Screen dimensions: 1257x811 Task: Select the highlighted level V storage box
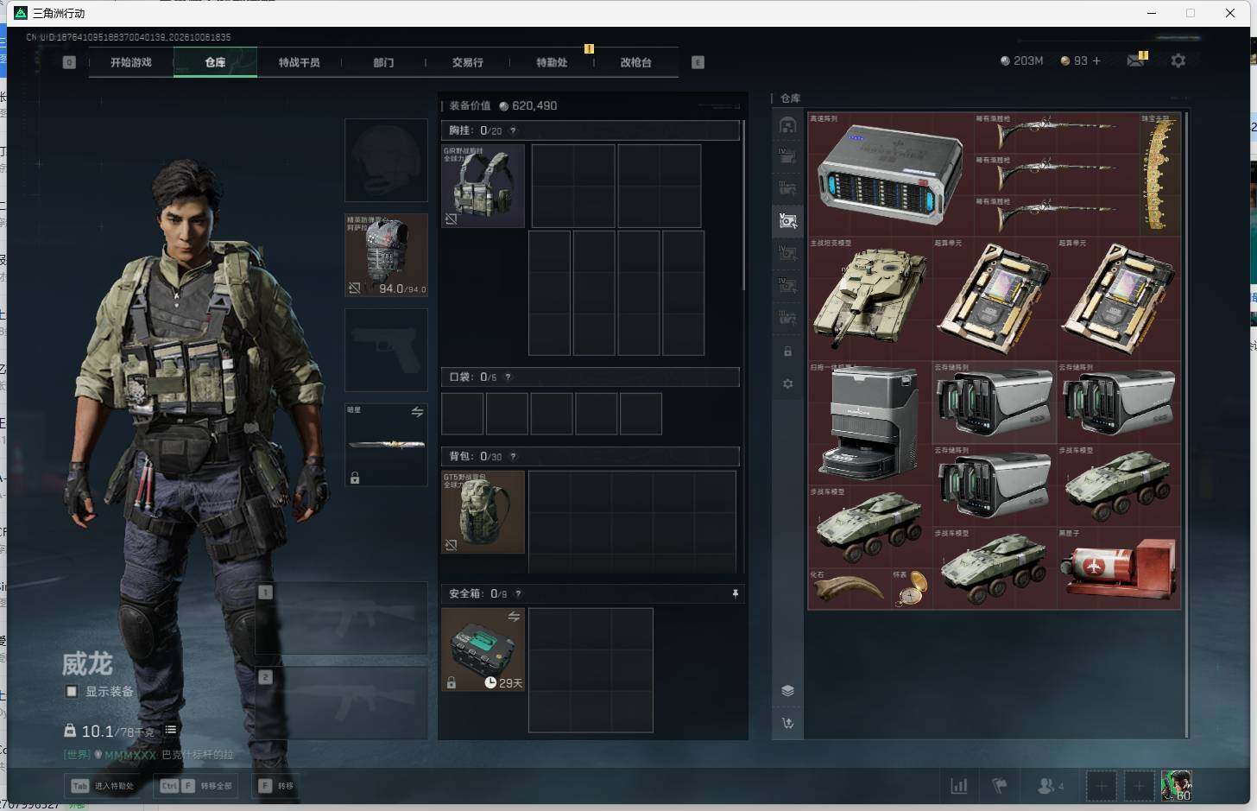(x=787, y=221)
